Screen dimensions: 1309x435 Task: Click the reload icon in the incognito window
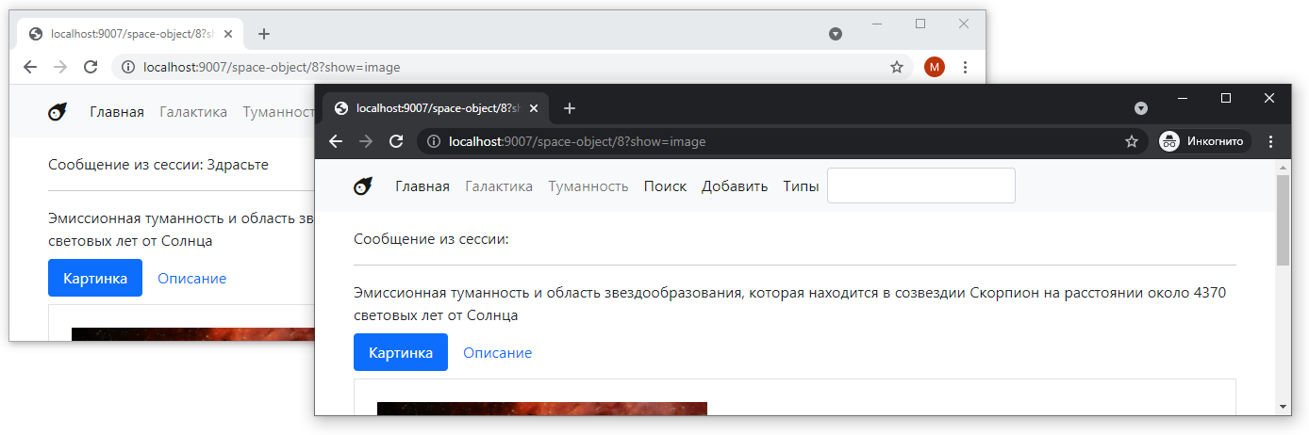[396, 141]
